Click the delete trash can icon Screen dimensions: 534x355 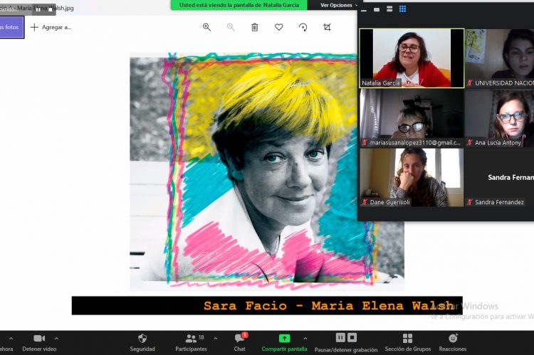pos(254,27)
